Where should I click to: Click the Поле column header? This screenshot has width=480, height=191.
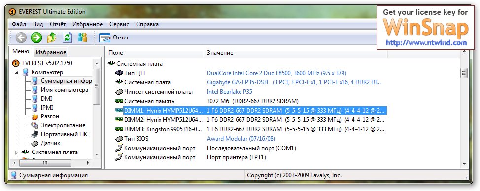tap(155, 53)
